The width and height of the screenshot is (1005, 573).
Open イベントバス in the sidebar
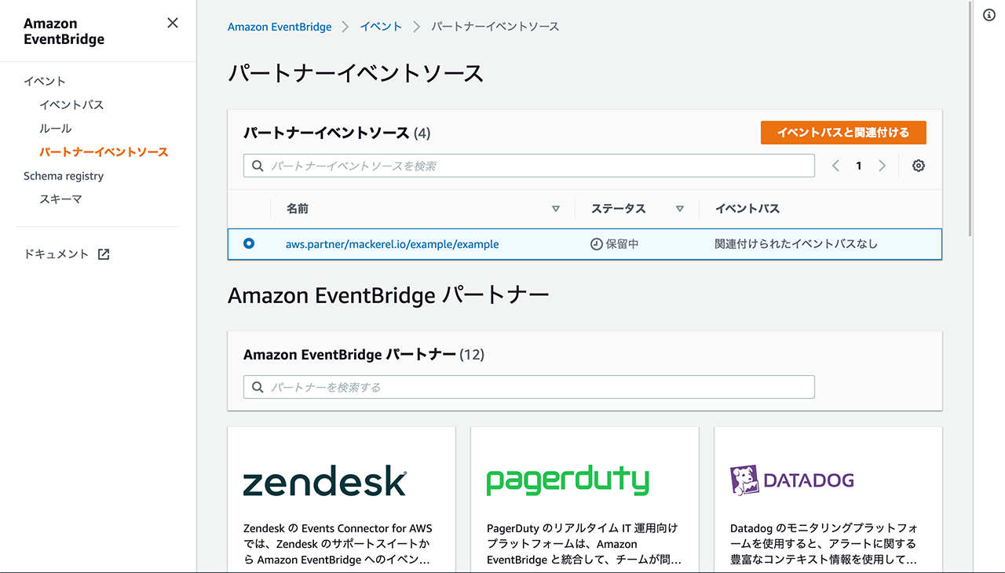(71, 105)
